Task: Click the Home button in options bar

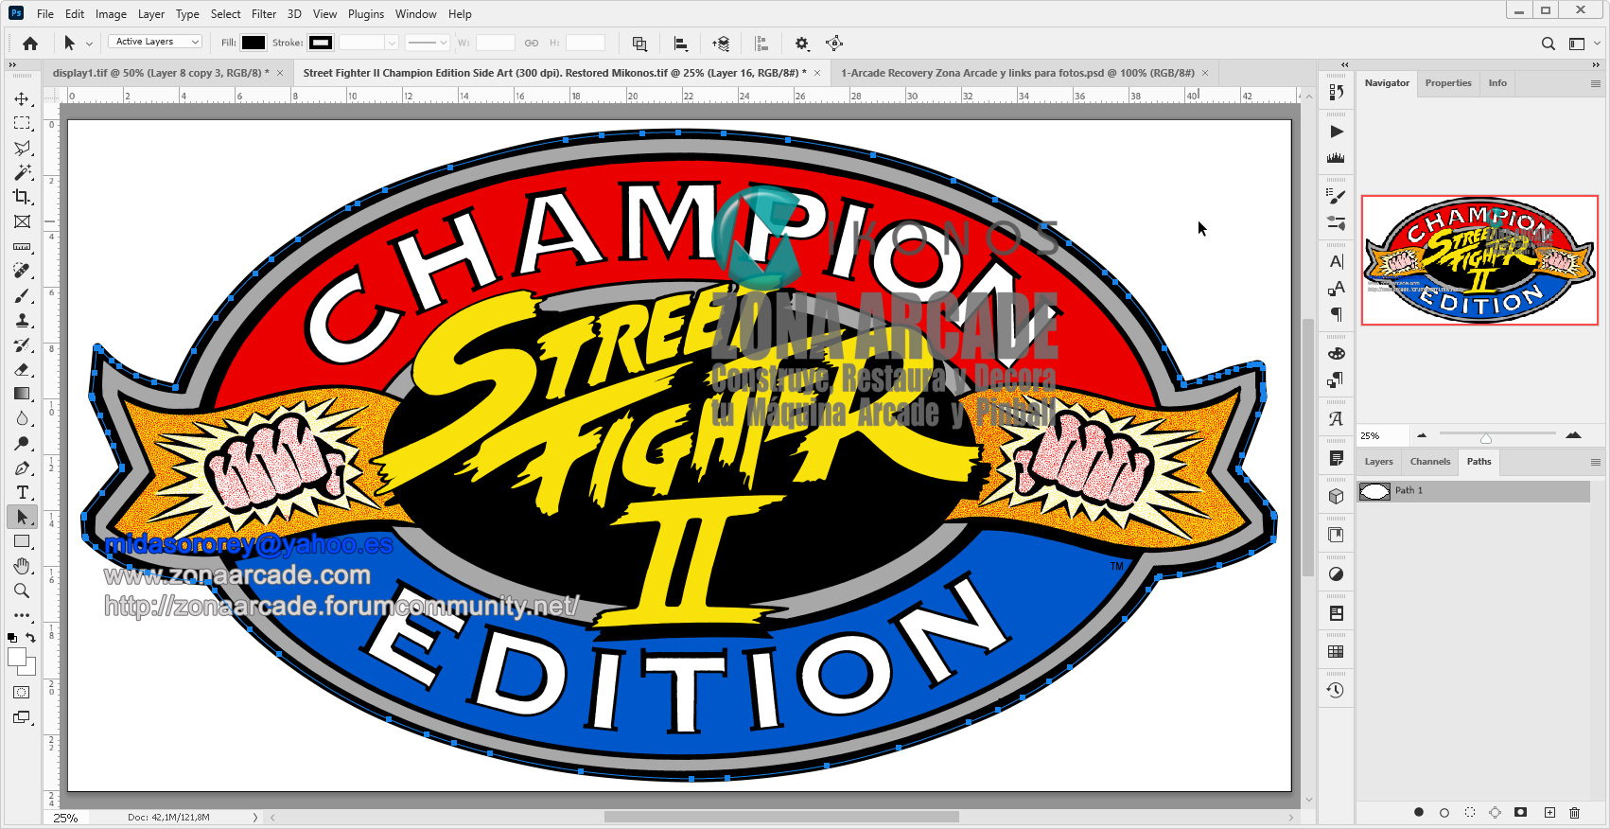Action: tap(30, 44)
